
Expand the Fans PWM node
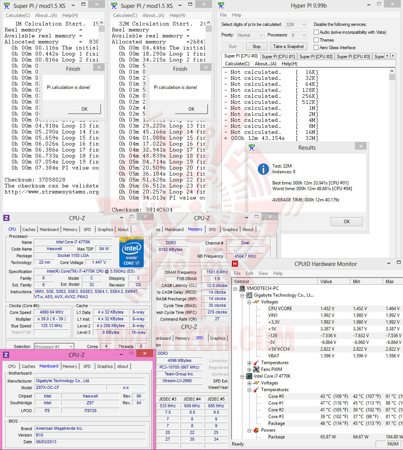(249, 370)
